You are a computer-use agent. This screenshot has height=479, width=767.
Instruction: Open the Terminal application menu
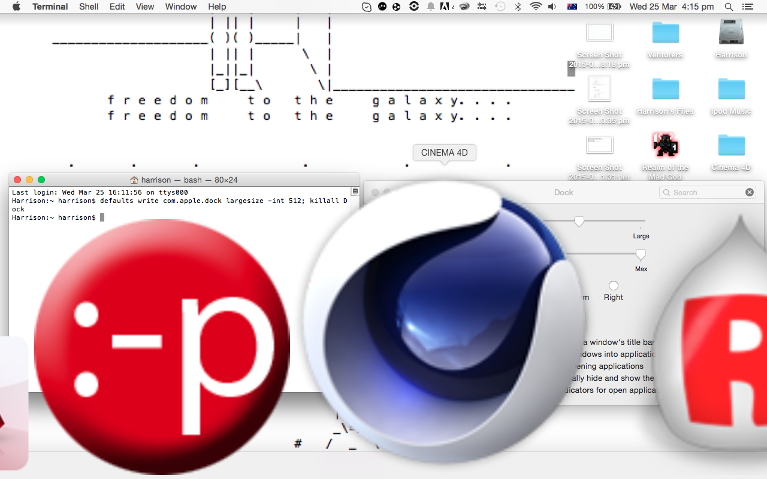point(50,7)
